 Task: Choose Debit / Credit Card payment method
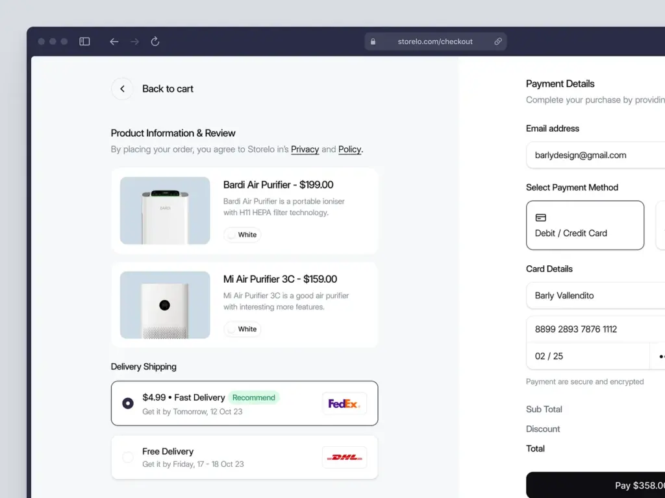[x=584, y=225]
